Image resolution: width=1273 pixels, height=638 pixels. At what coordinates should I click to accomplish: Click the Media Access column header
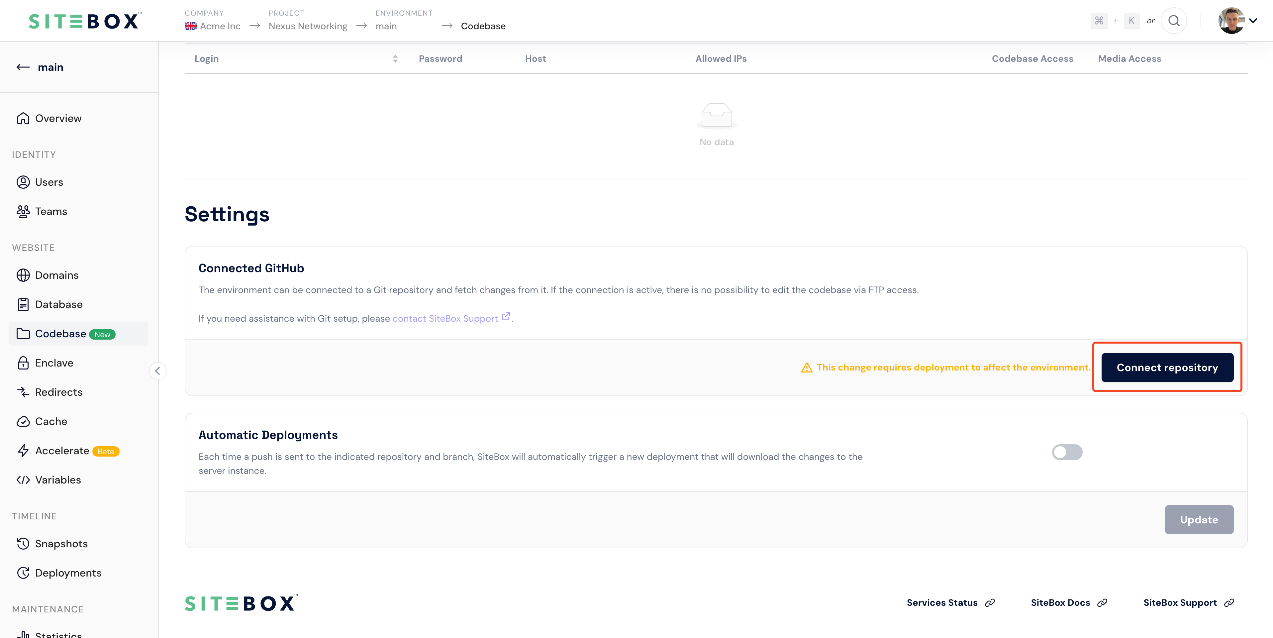point(1129,59)
